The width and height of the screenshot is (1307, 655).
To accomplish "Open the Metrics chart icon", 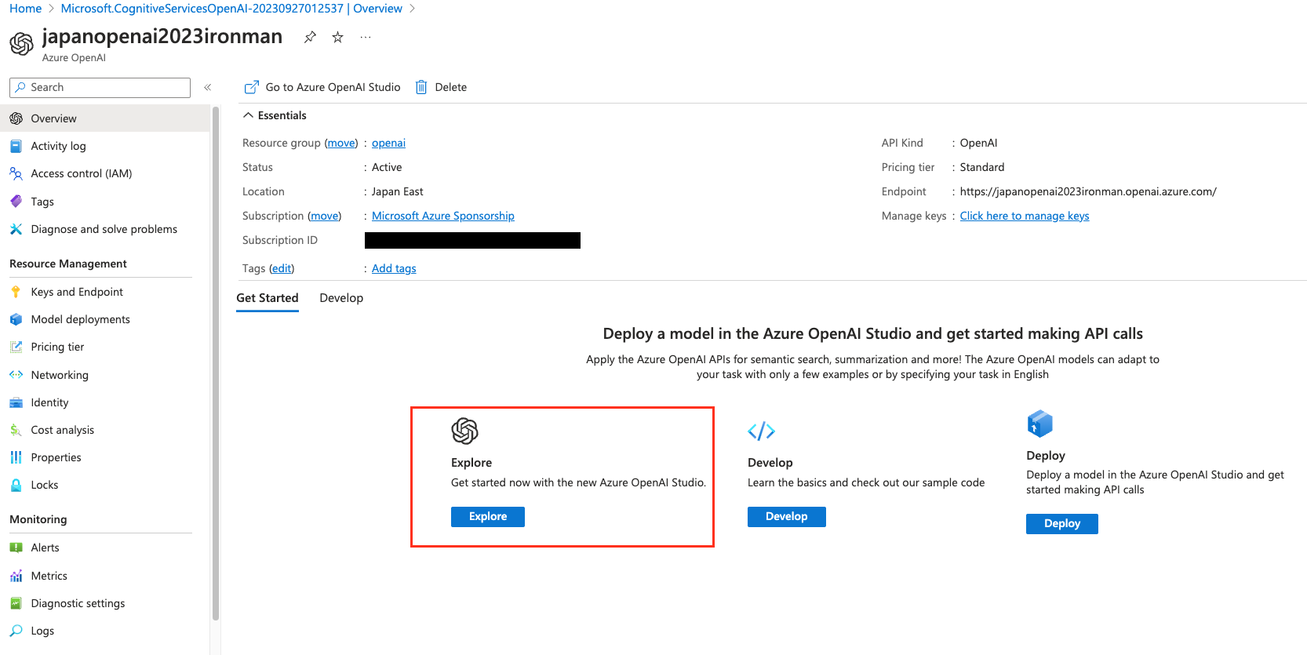I will [16, 576].
